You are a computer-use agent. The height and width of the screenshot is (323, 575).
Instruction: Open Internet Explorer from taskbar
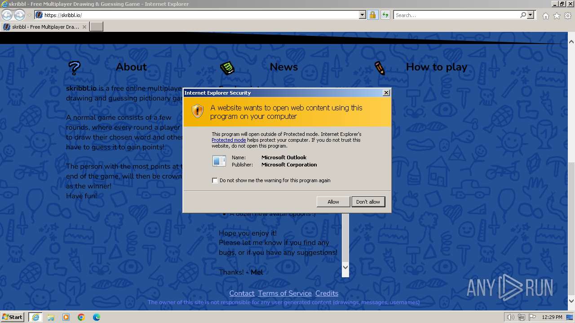[x=35, y=317]
